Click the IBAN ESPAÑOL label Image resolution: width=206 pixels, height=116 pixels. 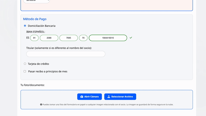[x=36, y=32]
